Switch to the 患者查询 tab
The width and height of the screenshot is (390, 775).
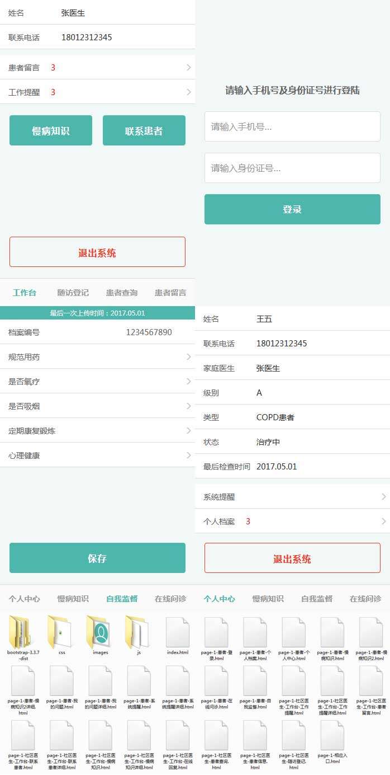[x=122, y=293]
